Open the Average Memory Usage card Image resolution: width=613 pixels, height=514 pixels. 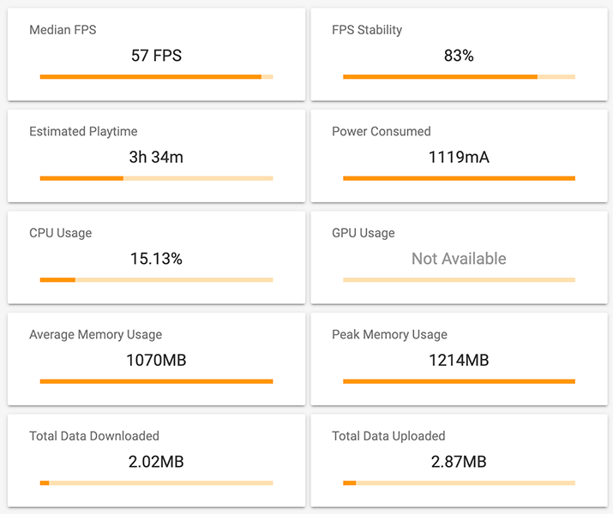coord(156,359)
